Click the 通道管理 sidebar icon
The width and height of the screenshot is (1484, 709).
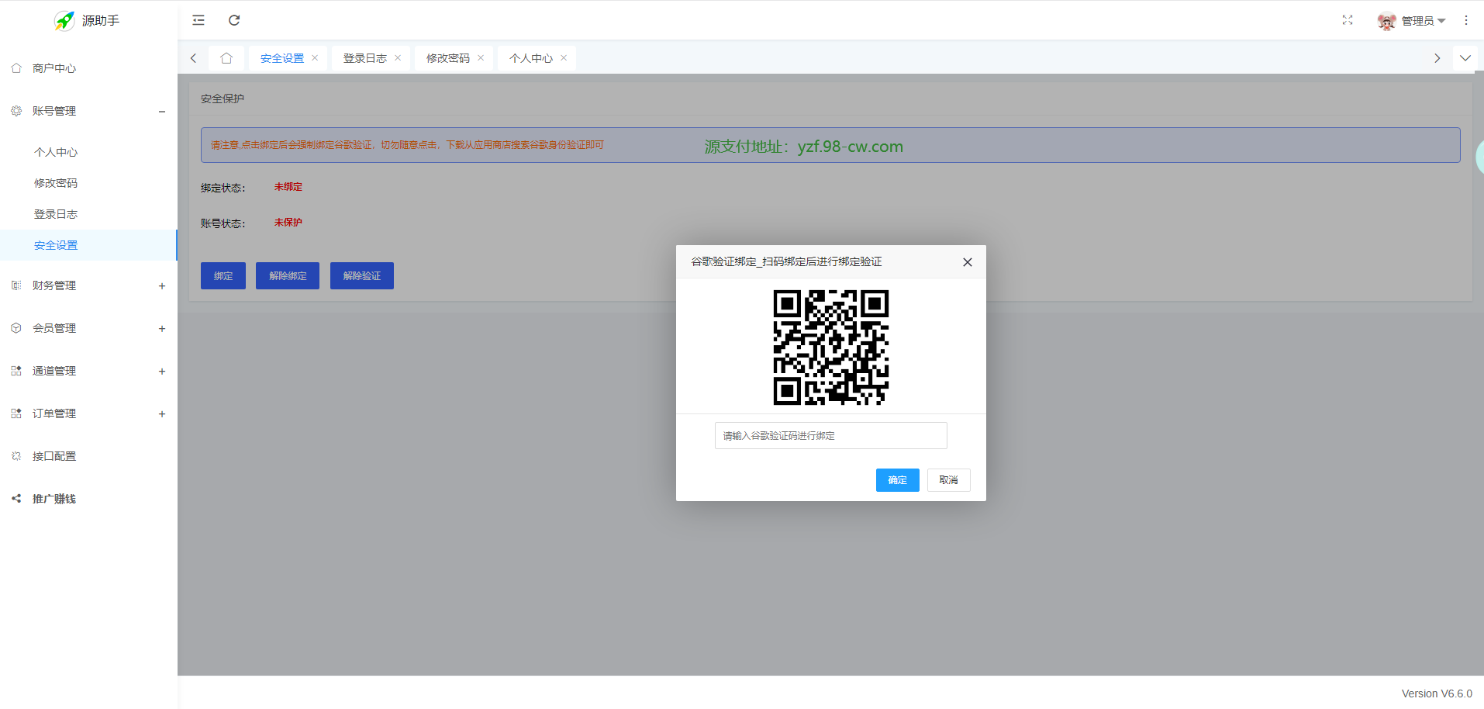[x=16, y=371]
